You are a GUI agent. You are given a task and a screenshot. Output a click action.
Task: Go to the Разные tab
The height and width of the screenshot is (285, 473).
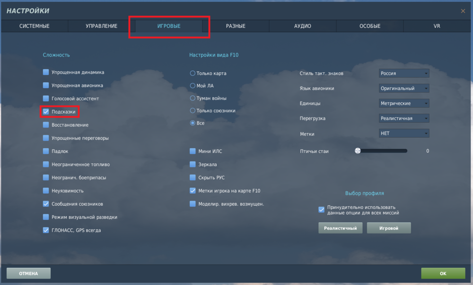click(236, 26)
